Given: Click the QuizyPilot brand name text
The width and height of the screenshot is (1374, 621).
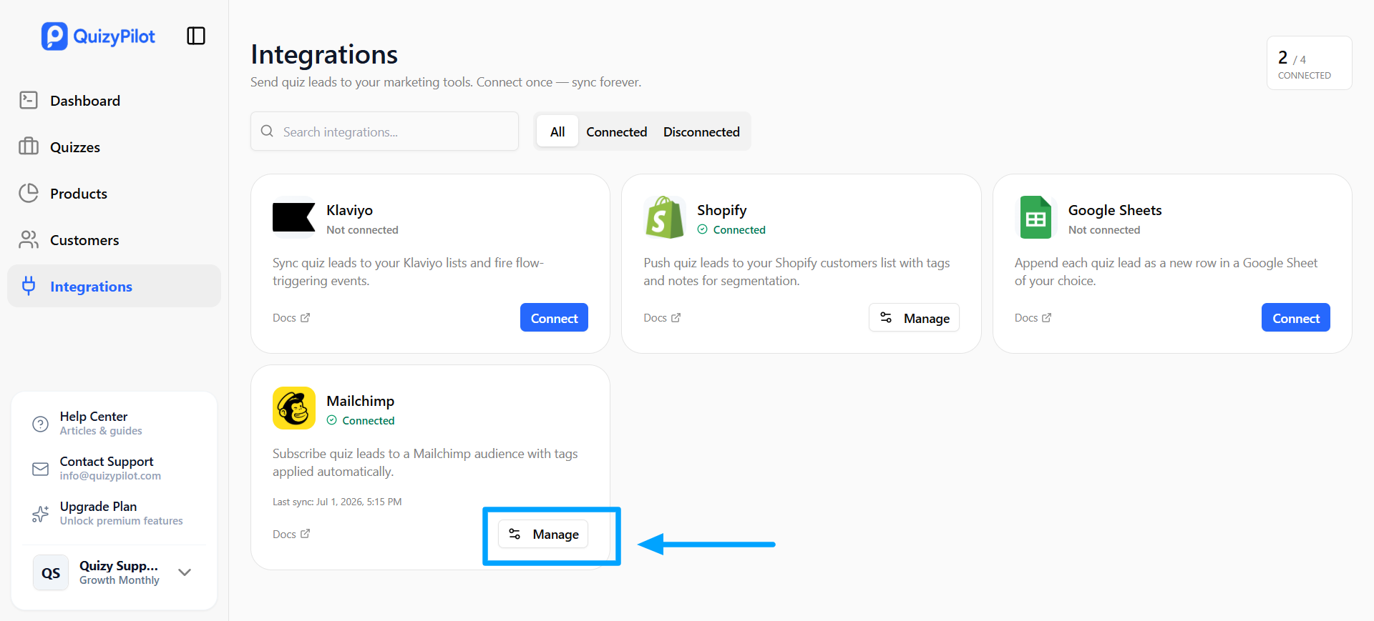Looking at the screenshot, I should 114,36.
